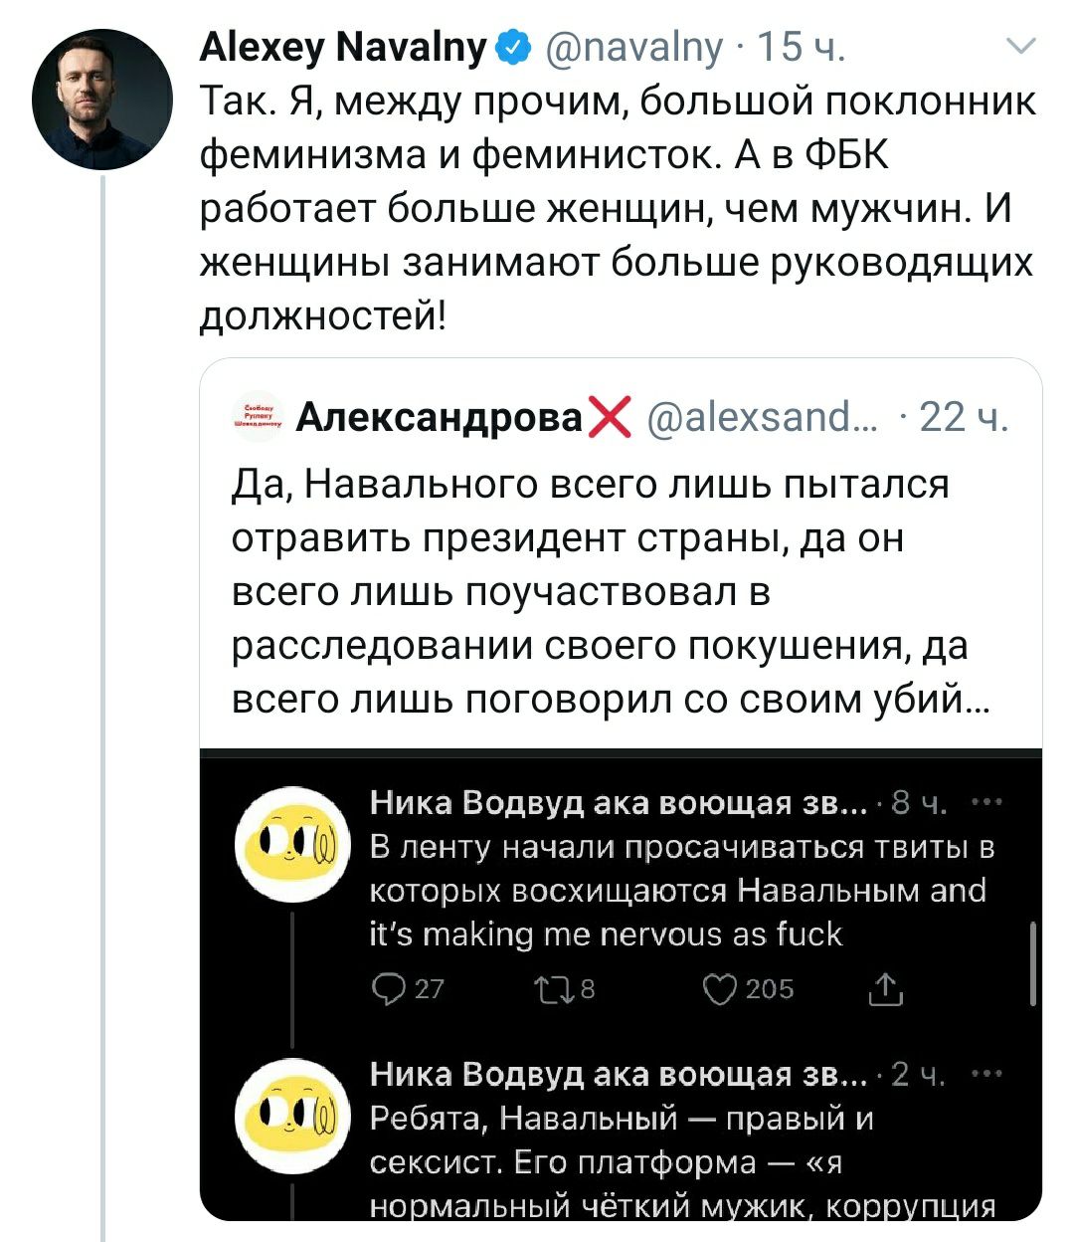
Task: Expand the tweet options chevron
Action: 1021,46
